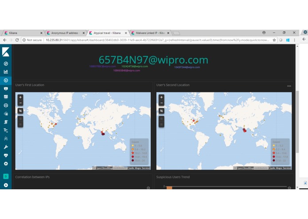The image size is (308, 219).
Task: Click the darkest highest-range Count swatch on the First Location legend
Action: 133,160
